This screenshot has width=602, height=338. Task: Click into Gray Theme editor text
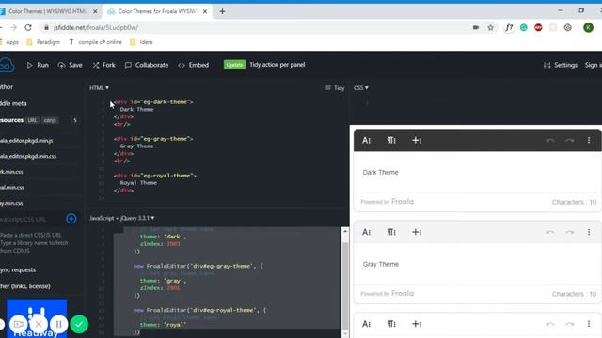[380, 264]
